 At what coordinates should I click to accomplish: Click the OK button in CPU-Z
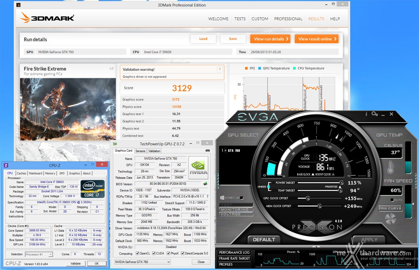(x=97, y=264)
